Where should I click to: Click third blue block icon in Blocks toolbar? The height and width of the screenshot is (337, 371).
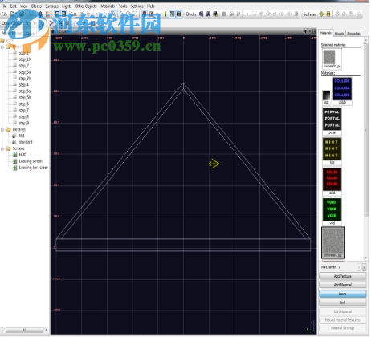(x=215, y=14)
